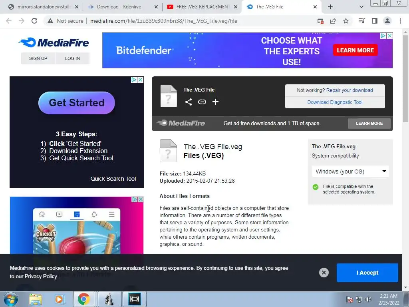Open the media control icon in Chrome toolbar
The height and width of the screenshot is (307, 409).
361,21
